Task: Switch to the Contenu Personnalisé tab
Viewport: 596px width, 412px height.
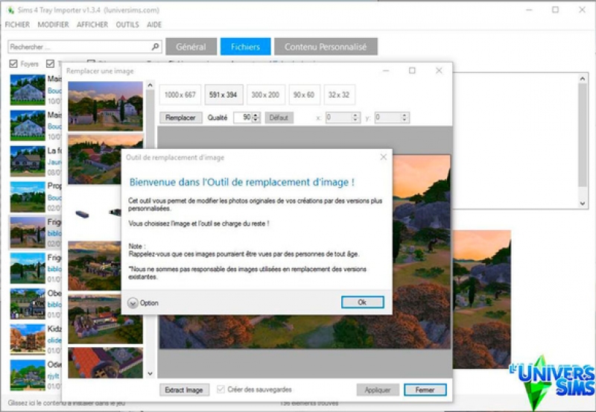Action: (326, 47)
